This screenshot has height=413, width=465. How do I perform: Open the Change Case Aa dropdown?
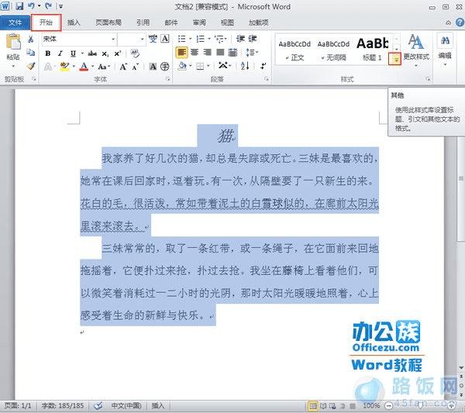click(x=104, y=67)
